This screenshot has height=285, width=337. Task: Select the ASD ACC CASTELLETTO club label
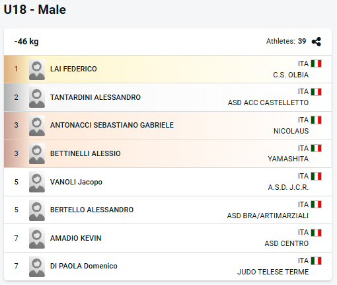point(268,102)
